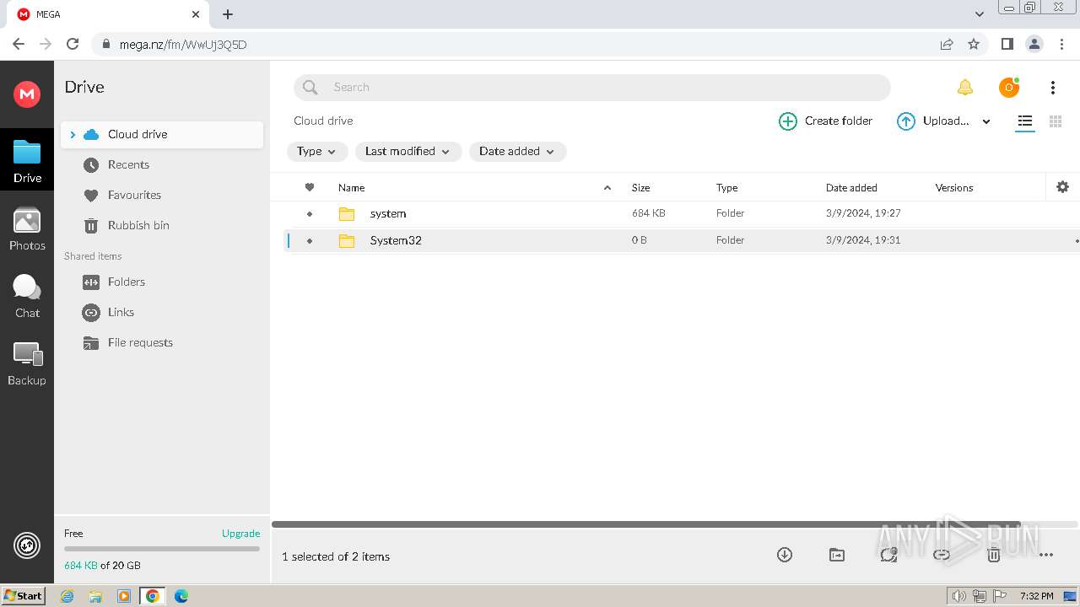Open column settings gear
This screenshot has width=1080, height=607.
(1062, 187)
